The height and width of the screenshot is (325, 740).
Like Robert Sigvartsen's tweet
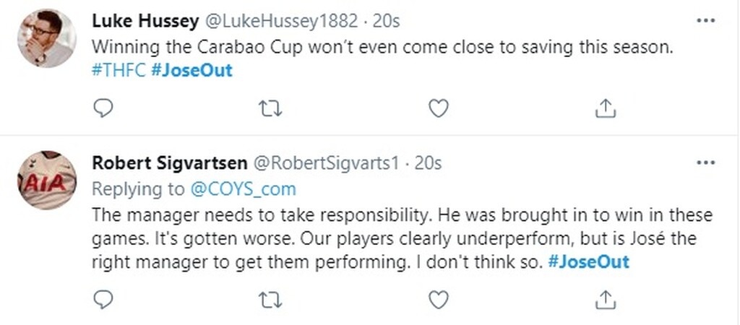(x=438, y=298)
